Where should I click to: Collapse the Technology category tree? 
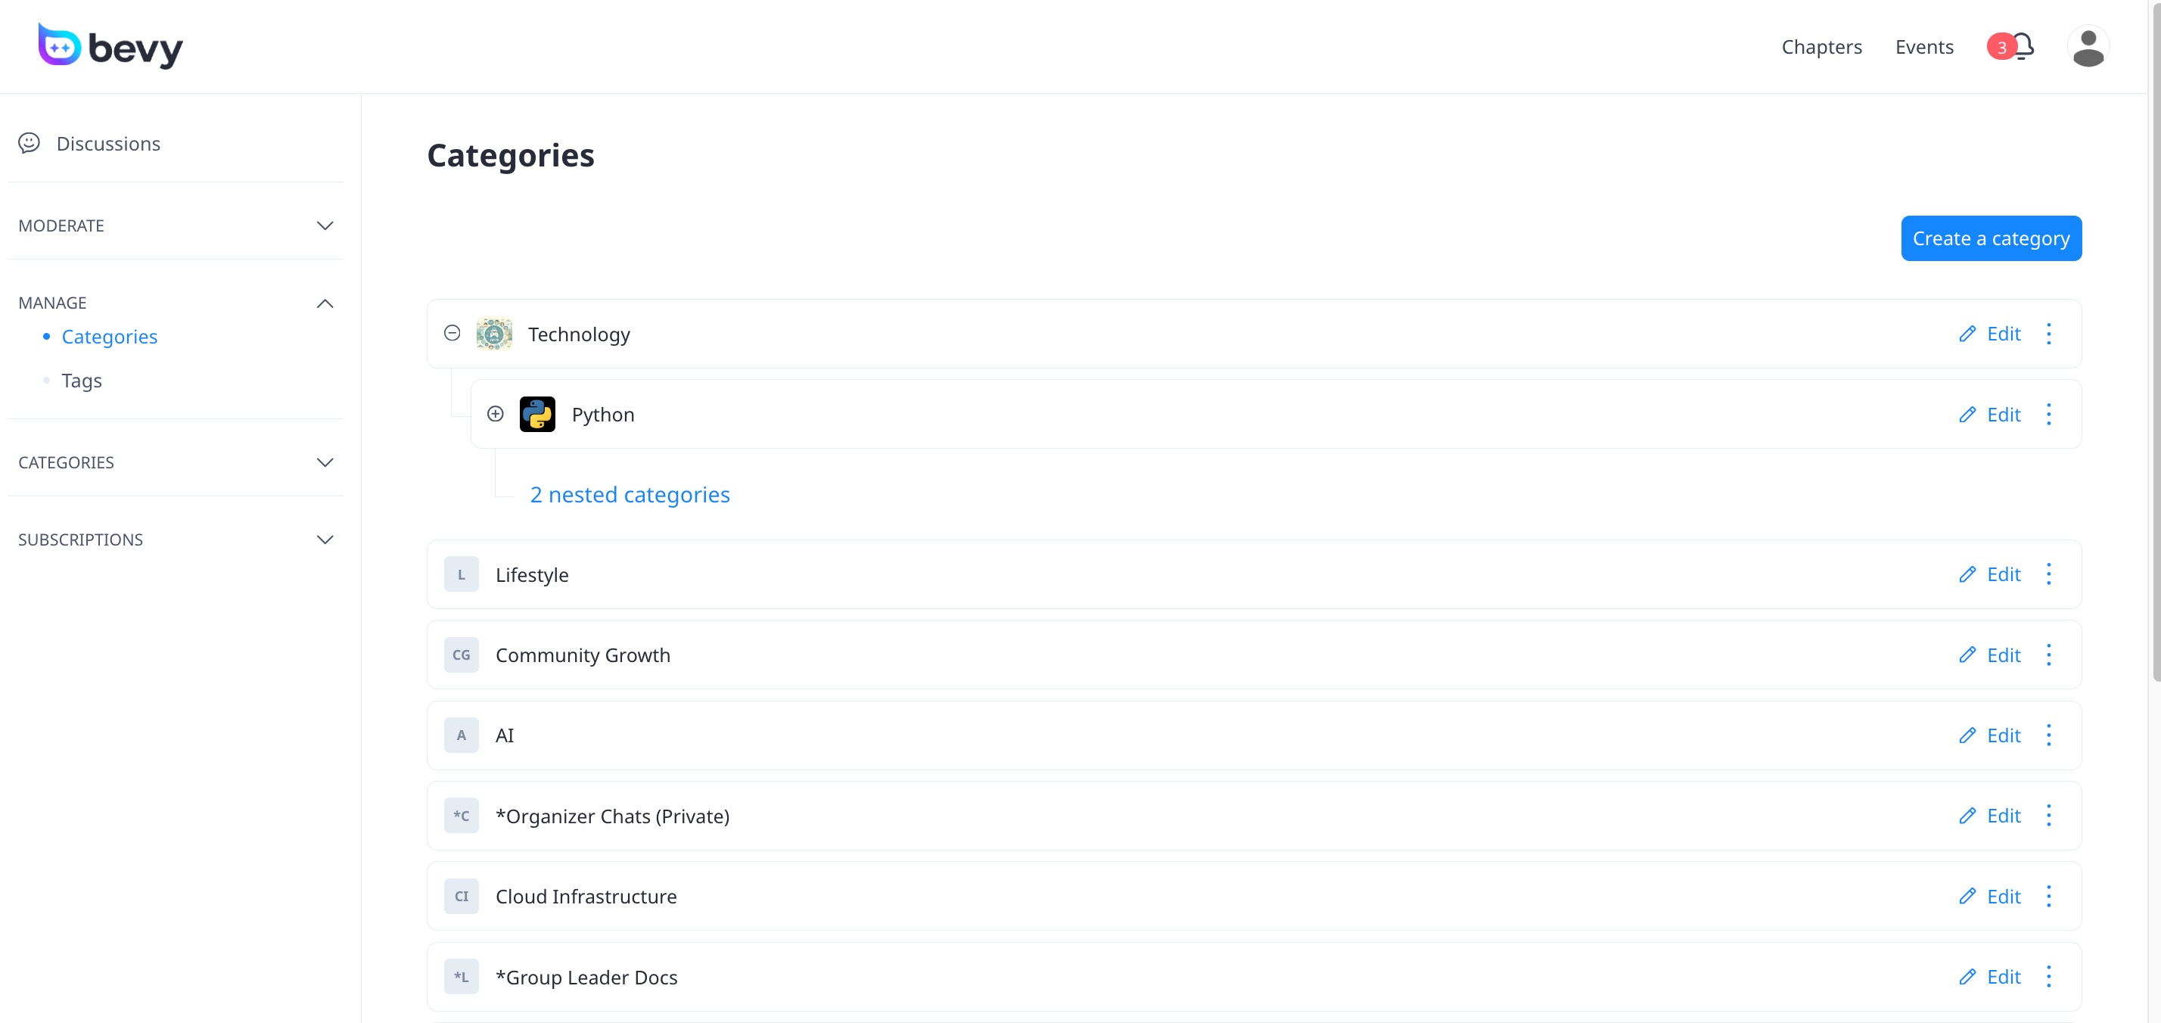tap(452, 333)
